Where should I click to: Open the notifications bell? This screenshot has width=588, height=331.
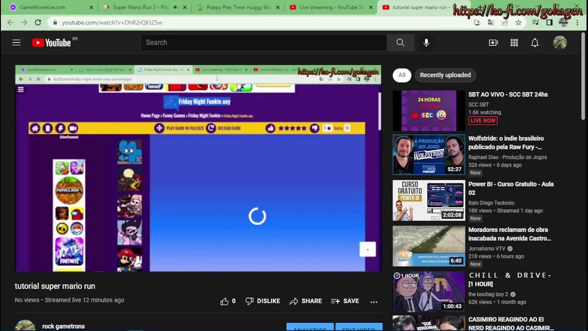535,43
